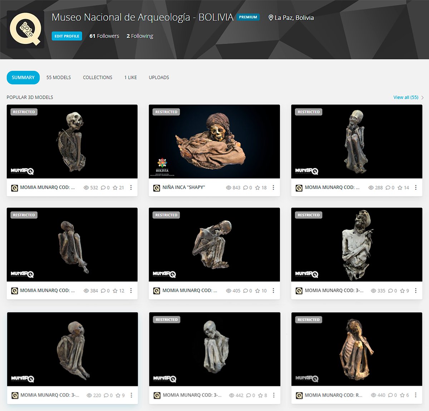Open the thumbnail of the 532-views mummy model

[72, 142]
